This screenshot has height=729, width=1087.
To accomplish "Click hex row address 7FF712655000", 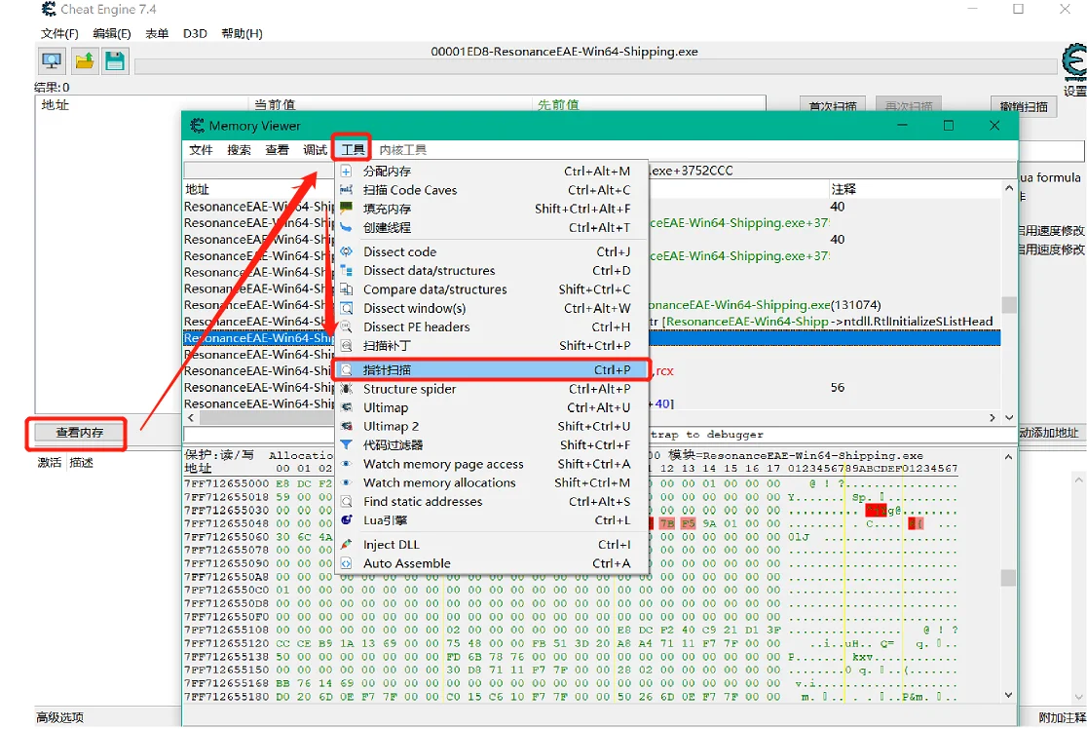I will click(x=227, y=483).
